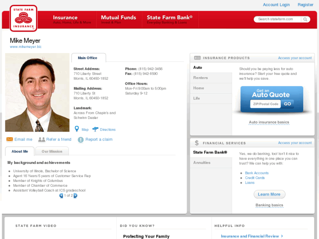The width and height of the screenshot is (319, 239).
Task: Click the Report a claim exclamation icon
Action: click(x=81, y=139)
